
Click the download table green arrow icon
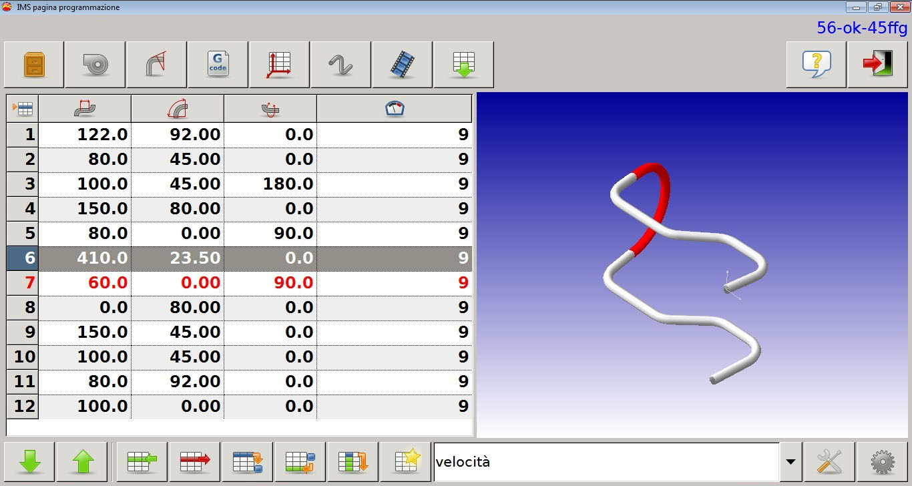[x=463, y=65]
